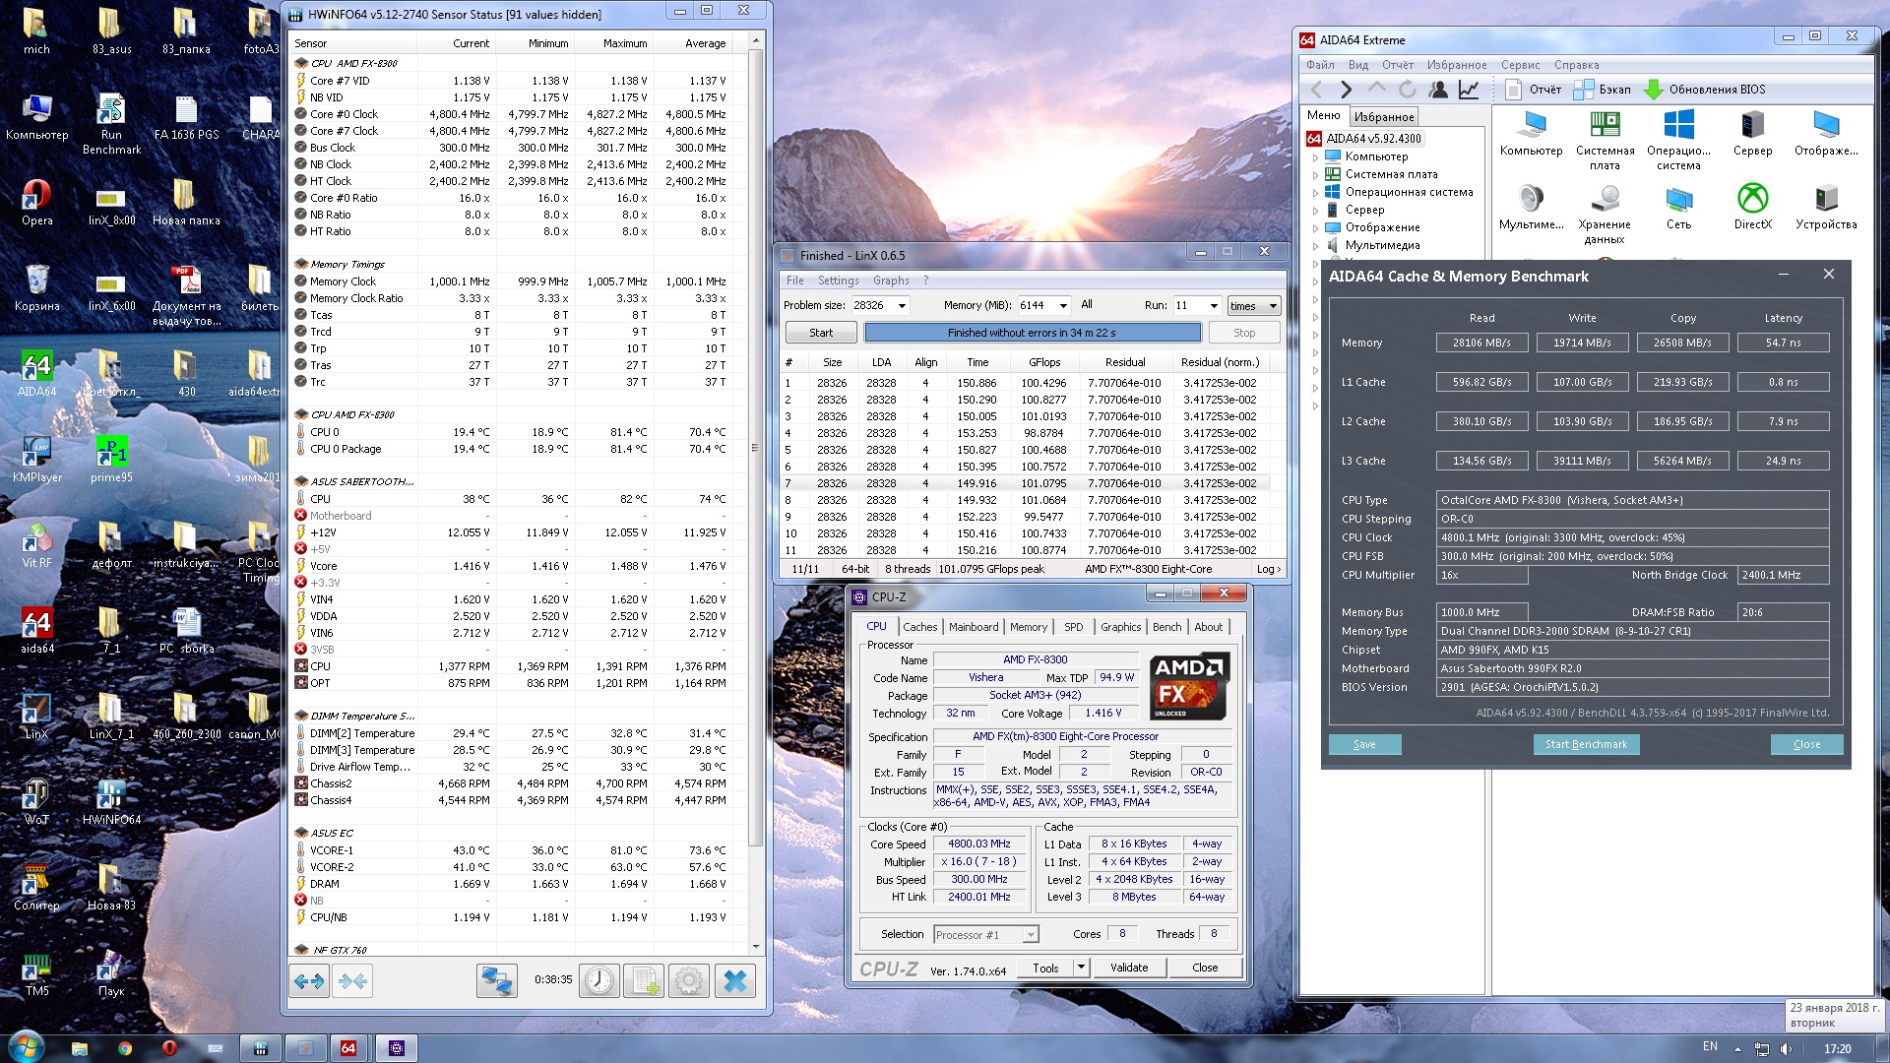Click HWiNFO expand columns arrows icon
Image resolution: width=1890 pixels, height=1063 pixels.
pos(309,980)
